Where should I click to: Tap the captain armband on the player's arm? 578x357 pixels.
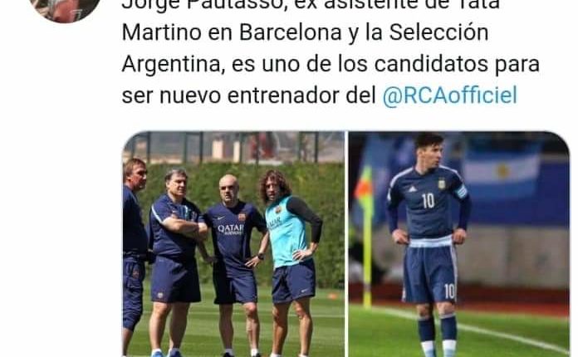(x=461, y=191)
